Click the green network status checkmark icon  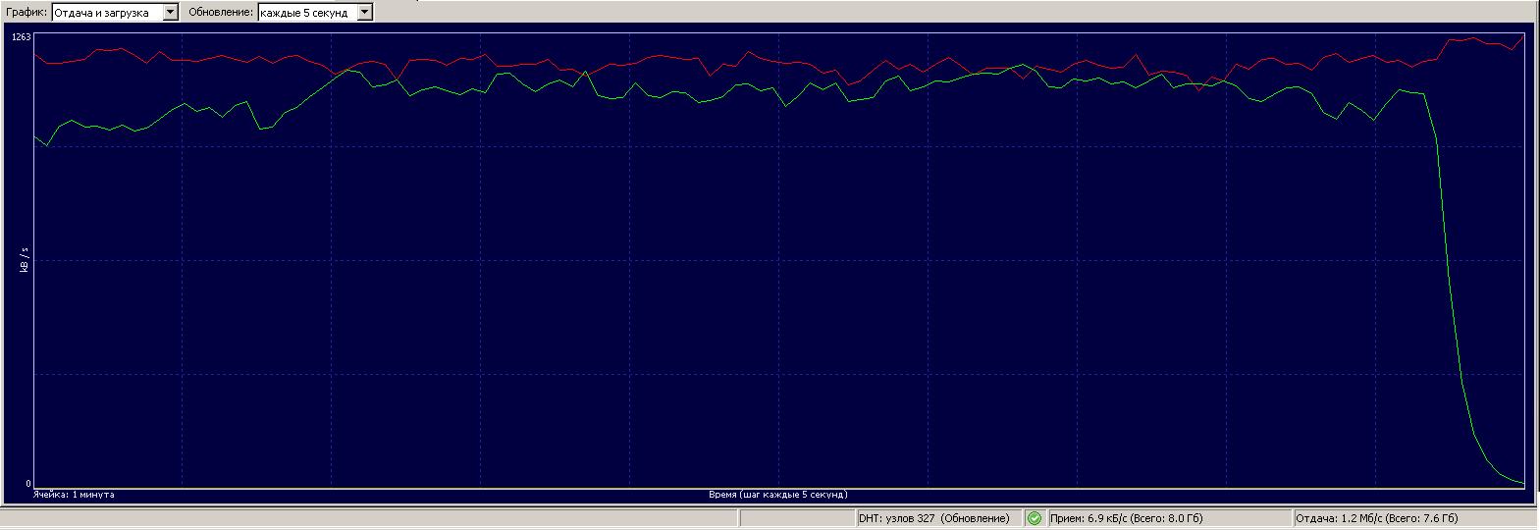click(1034, 518)
